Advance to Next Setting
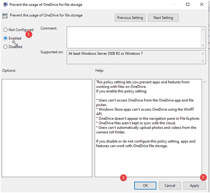 [163, 18]
